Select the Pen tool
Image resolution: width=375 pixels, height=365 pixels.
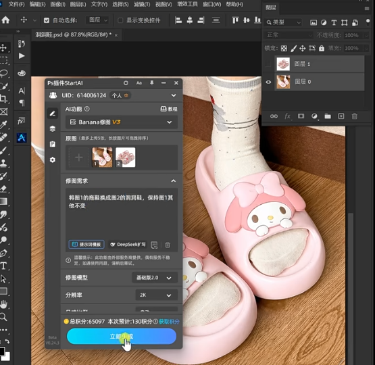coord(3,253)
